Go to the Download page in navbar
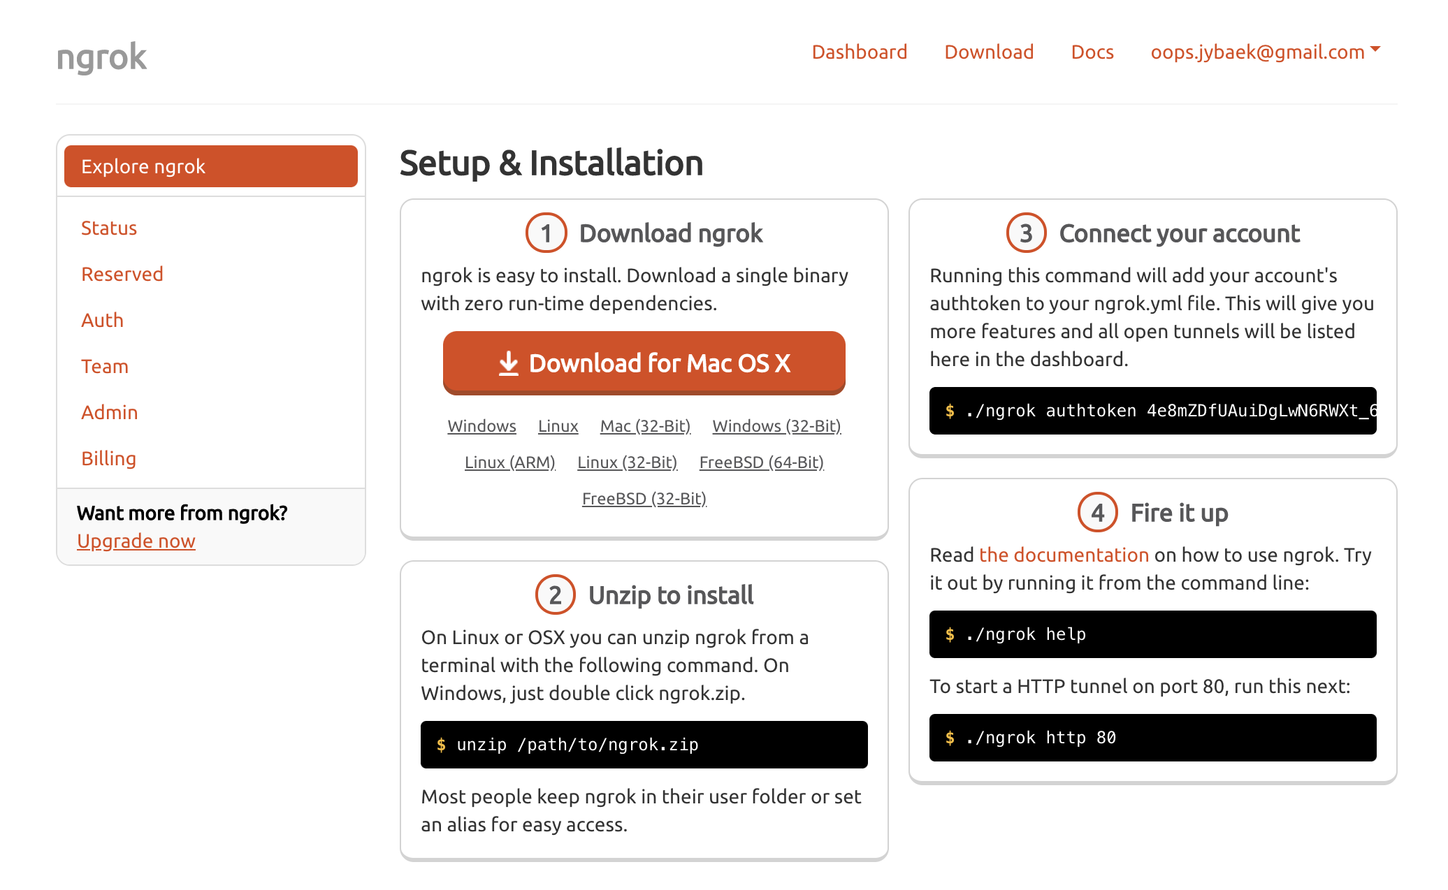This screenshot has width=1448, height=890. pos(989,52)
